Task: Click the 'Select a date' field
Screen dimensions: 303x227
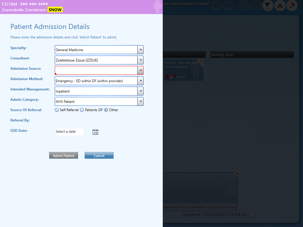Action: [69, 132]
